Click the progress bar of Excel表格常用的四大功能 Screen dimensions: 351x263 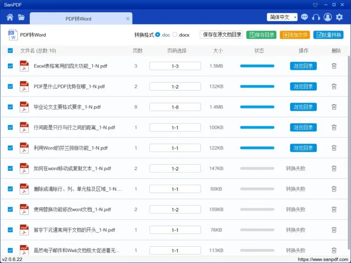click(x=257, y=66)
